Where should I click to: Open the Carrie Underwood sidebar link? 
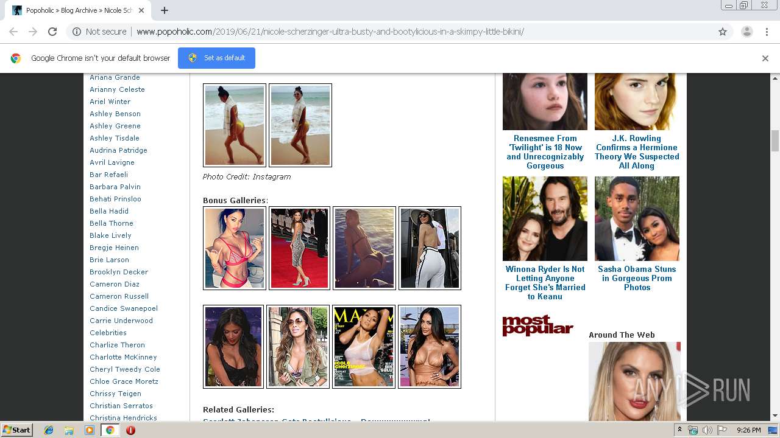click(x=121, y=321)
